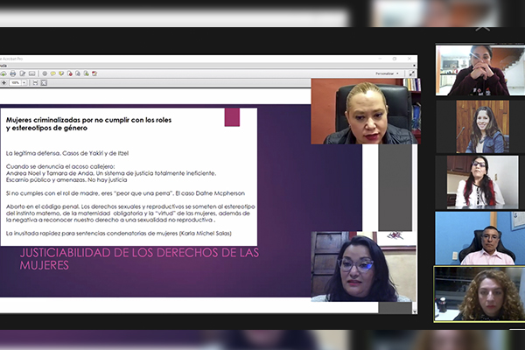The height and width of the screenshot is (350, 525).
Task: Click the title 'JUSTICIABILIDAD DE LOS DERECHOS DE LAS MUJERES'
Action: point(139,259)
